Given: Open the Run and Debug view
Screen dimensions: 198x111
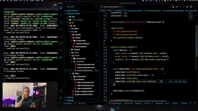Looking at the screenshot, I should [61, 29].
